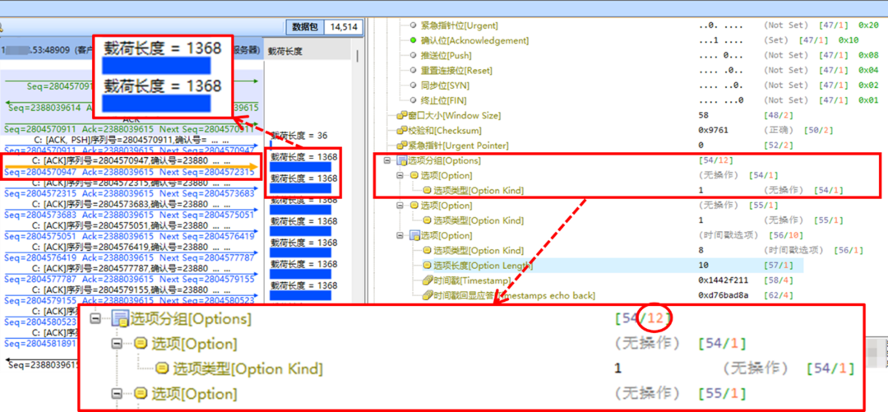Select the C: [ACK]序列号=2804575051 row
888x412 pixels.
click(132, 225)
